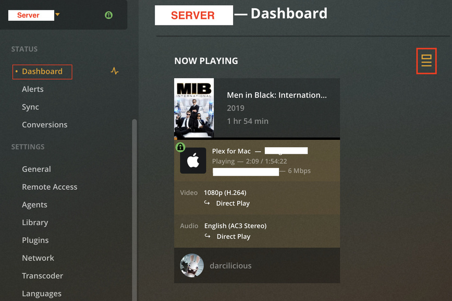The height and width of the screenshot is (301, 452).
Task: Click the darcilicious username
Action: [x=230, y=266]
